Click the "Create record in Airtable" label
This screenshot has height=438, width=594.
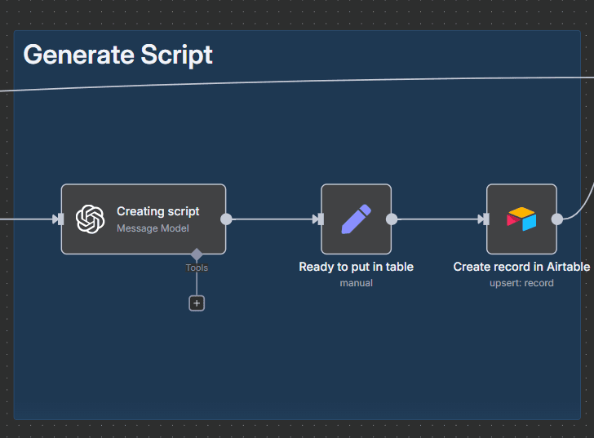pos(521,267)
